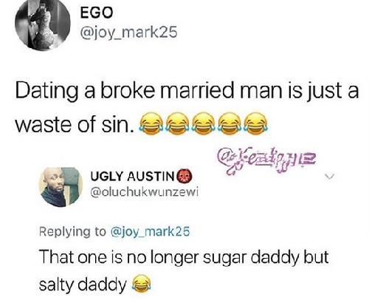This screenshot has width=369, height=306.
Task: Select the first laughing emoji after 'sin.'
Action: pos(152,123)
